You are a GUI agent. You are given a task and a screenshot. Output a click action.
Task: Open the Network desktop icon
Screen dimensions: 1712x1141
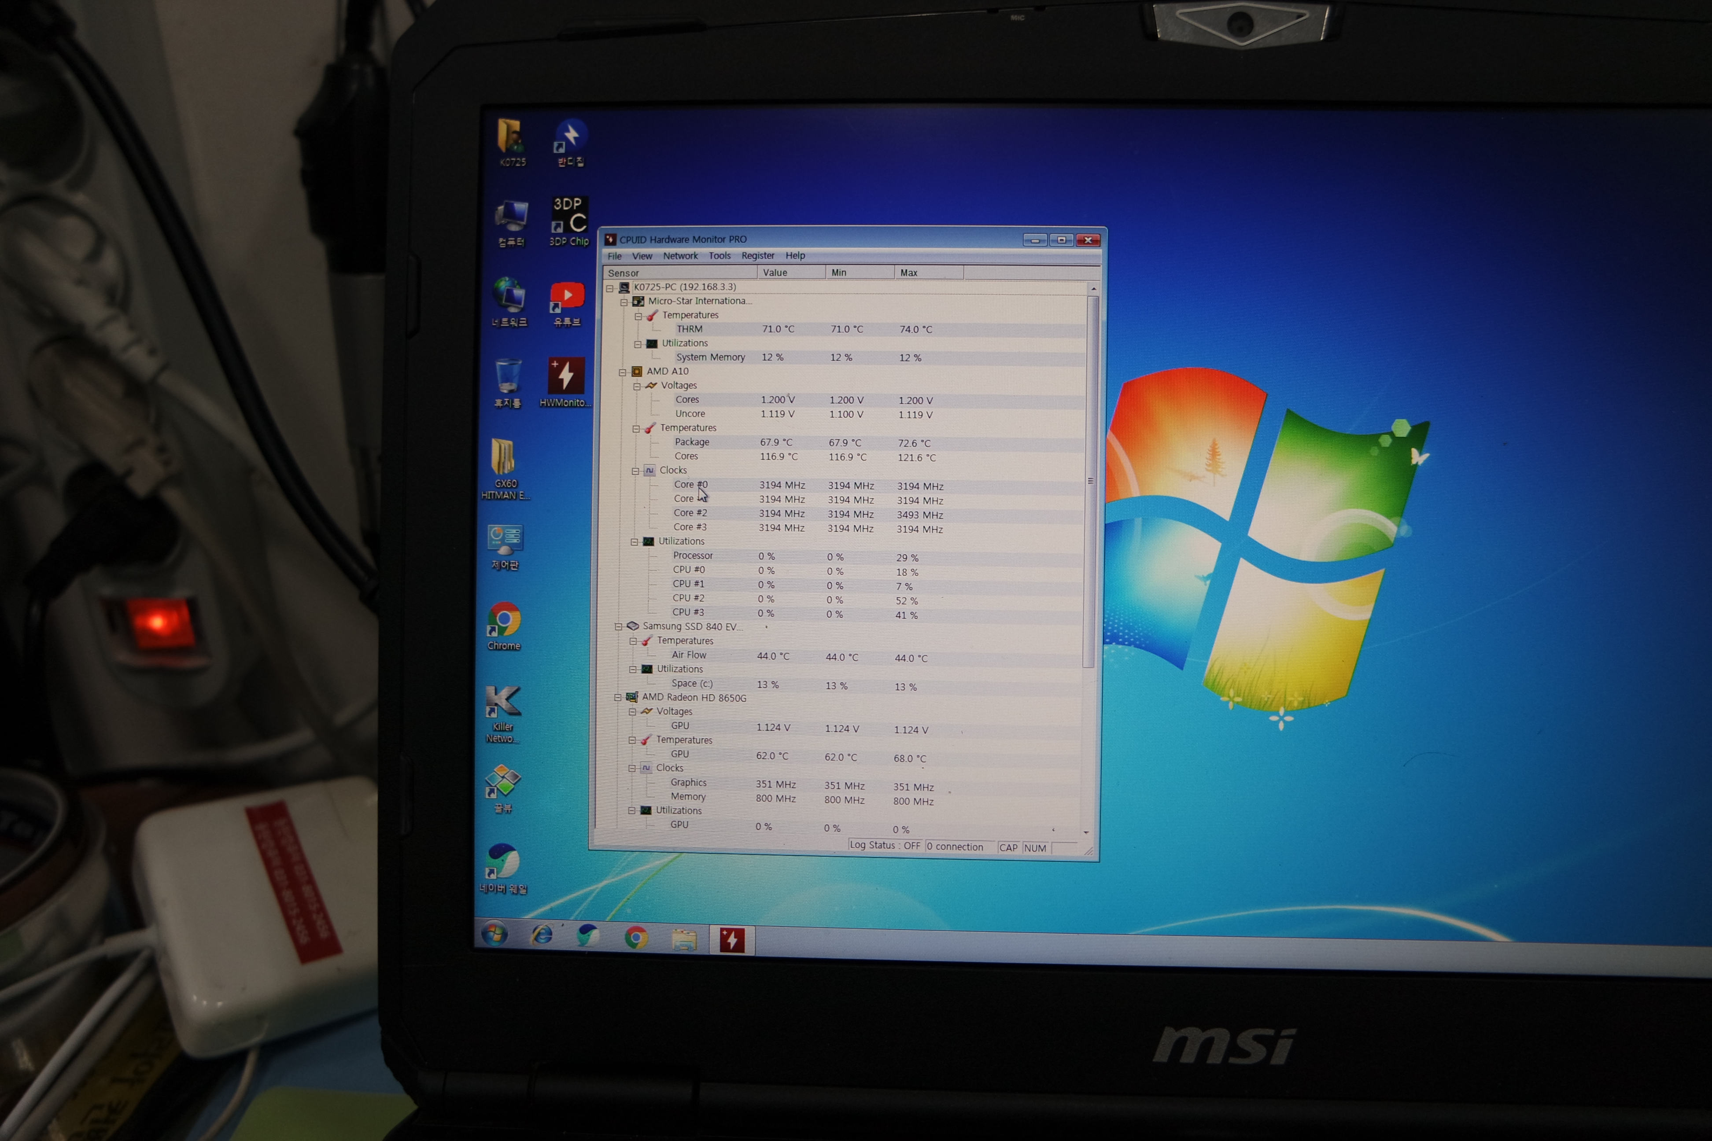point(509,303)
